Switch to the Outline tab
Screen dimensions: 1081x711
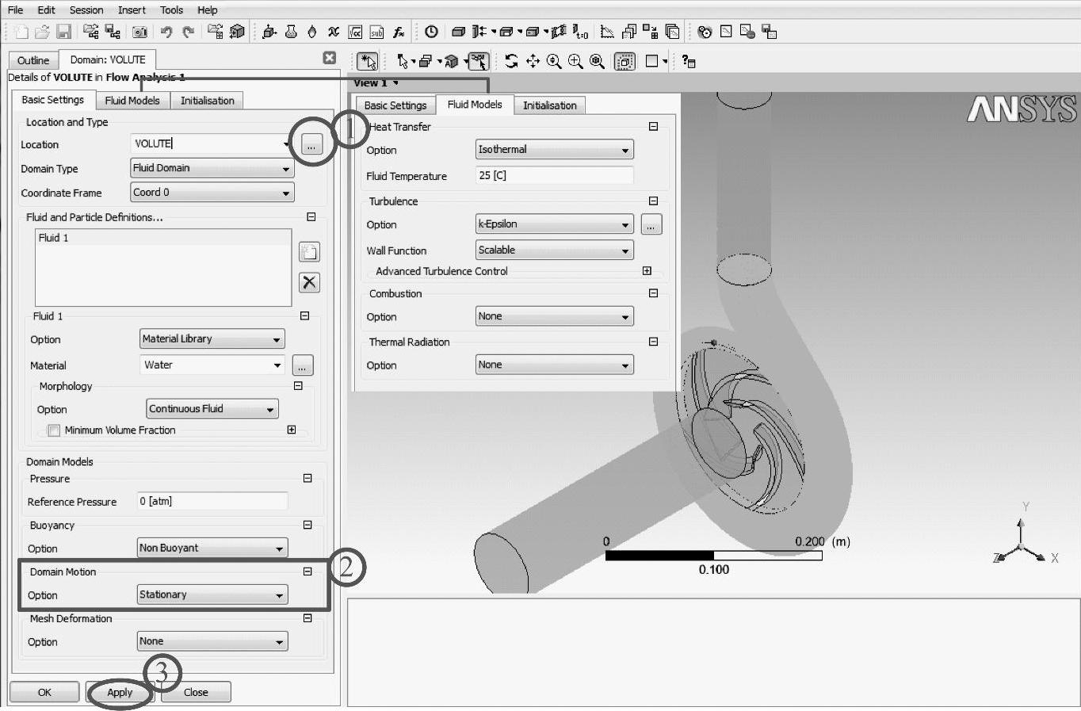coord(33,60)
